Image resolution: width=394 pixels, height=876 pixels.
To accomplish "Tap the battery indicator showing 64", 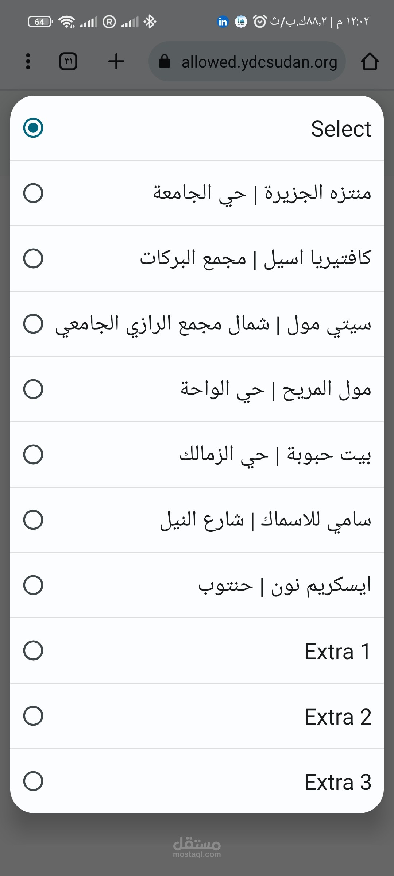I will tap(40, 22).
